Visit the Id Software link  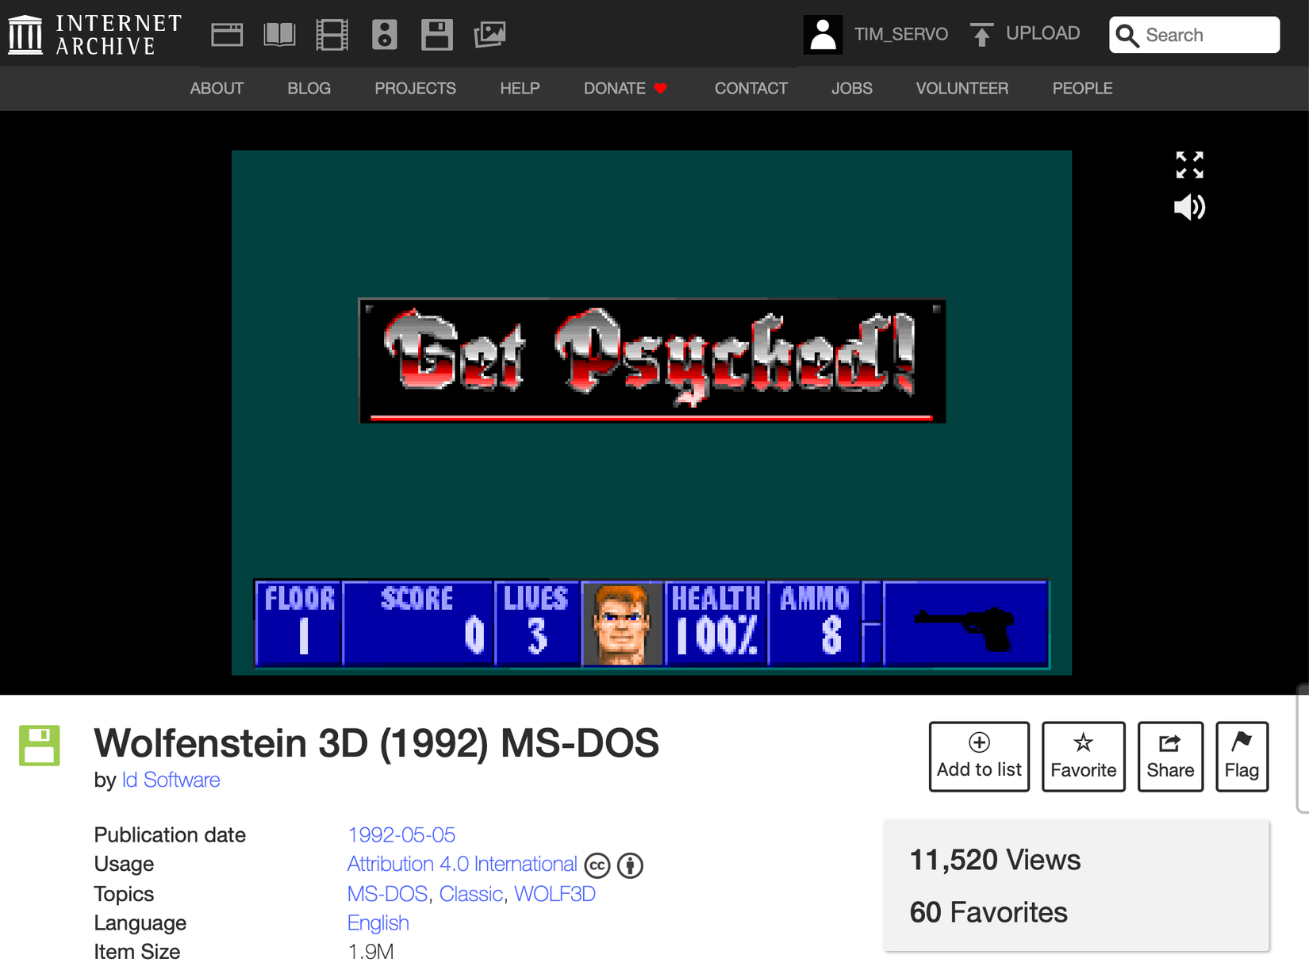(171, 780)
